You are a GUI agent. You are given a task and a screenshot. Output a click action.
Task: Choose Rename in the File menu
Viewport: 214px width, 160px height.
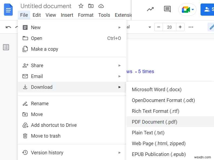coord(72,104)
